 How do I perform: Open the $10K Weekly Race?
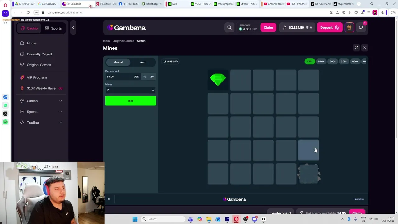(41, 88)
